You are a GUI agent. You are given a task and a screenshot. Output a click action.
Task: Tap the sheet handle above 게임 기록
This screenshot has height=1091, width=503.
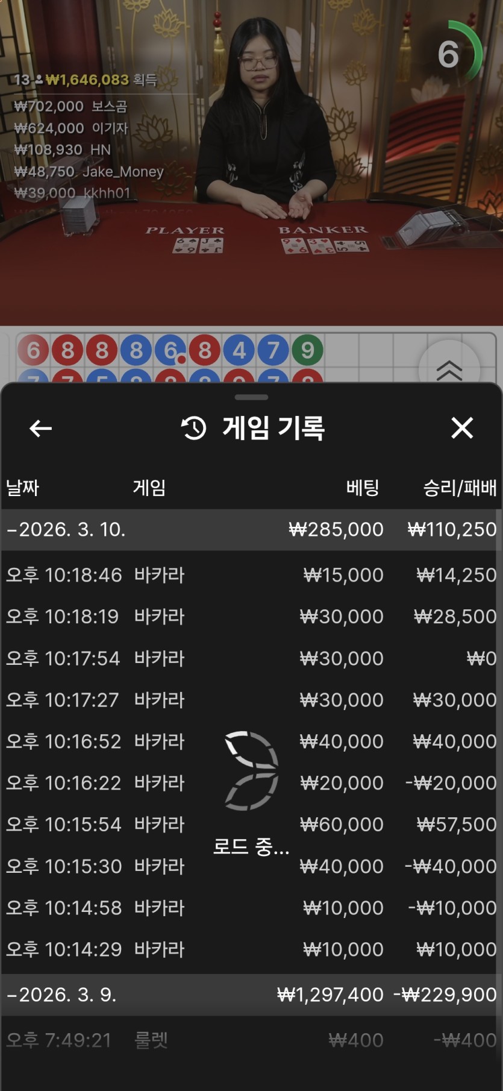tap(251, 397)
